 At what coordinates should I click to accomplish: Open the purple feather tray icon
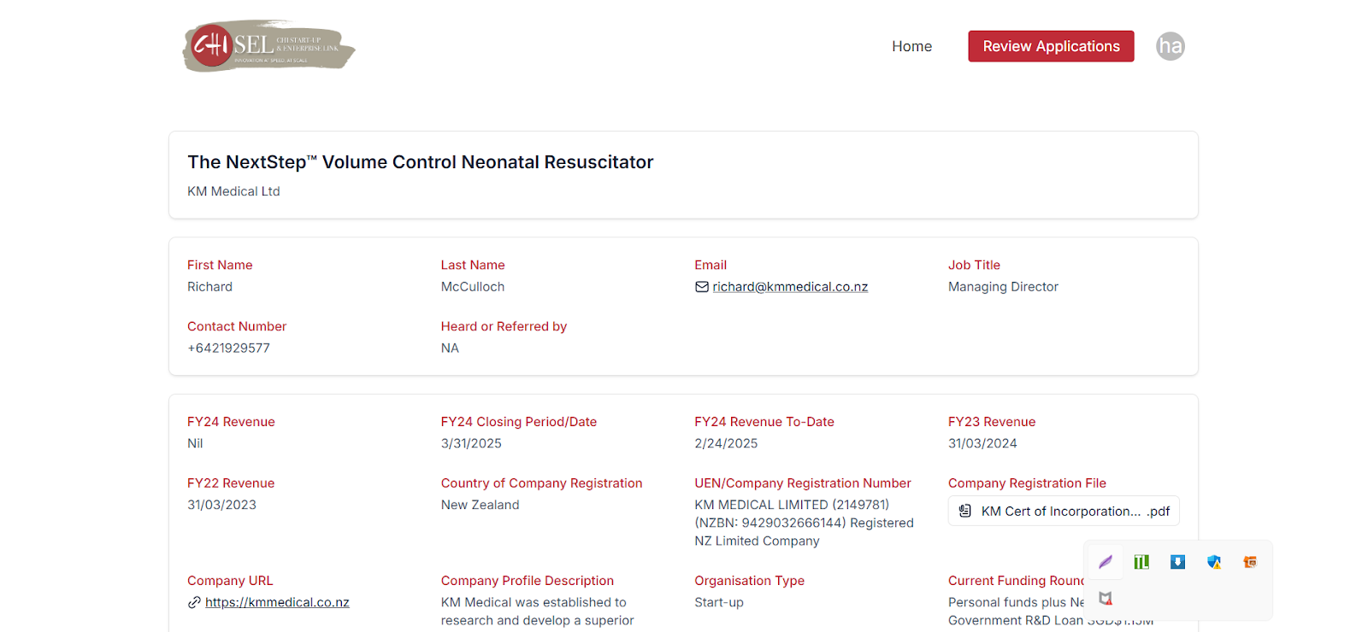coord(1106,562)
